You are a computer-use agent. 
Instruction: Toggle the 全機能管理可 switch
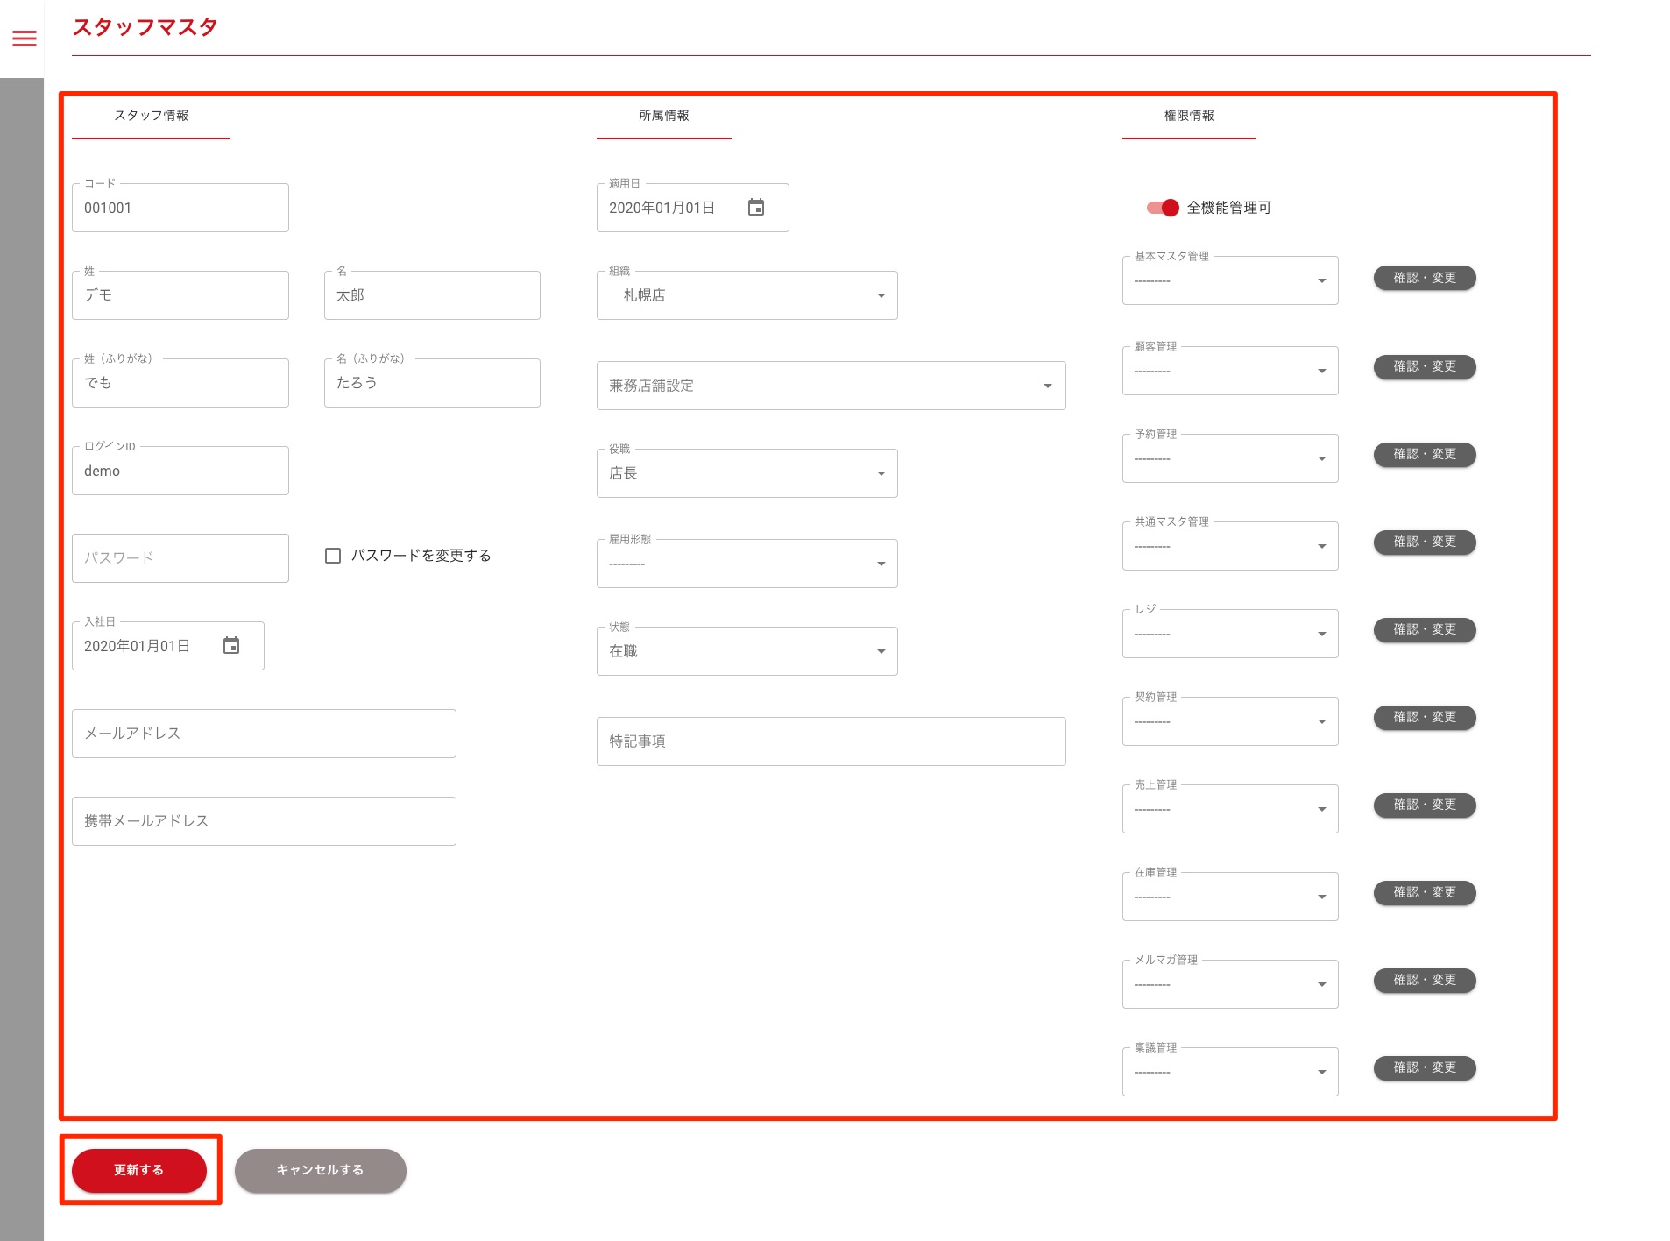(x=1163, y=208)
